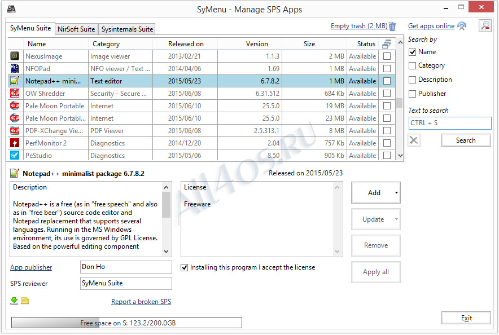Click the Description scrollbar thumb
499x335 pixels.
166,205
